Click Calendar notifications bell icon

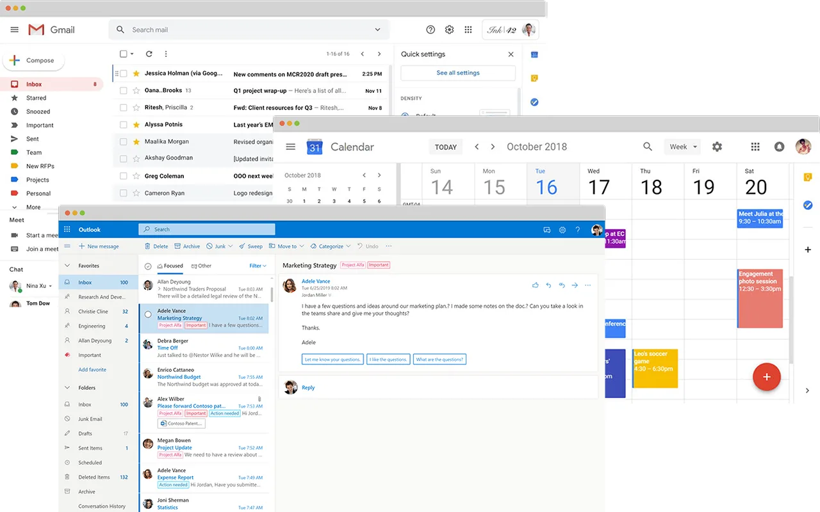pyautogui.click(x=779, y=147)
